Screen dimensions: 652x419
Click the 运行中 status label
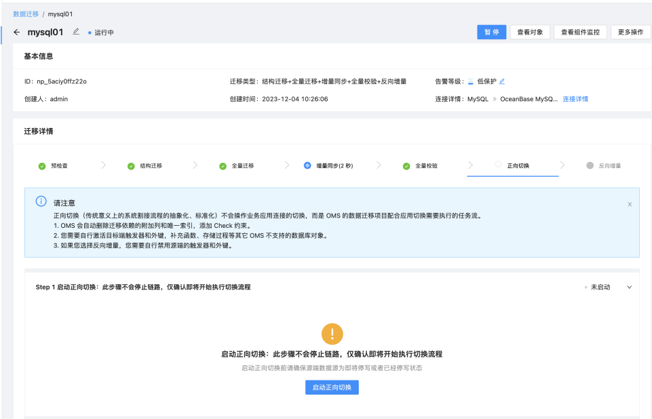click(104, 33)
